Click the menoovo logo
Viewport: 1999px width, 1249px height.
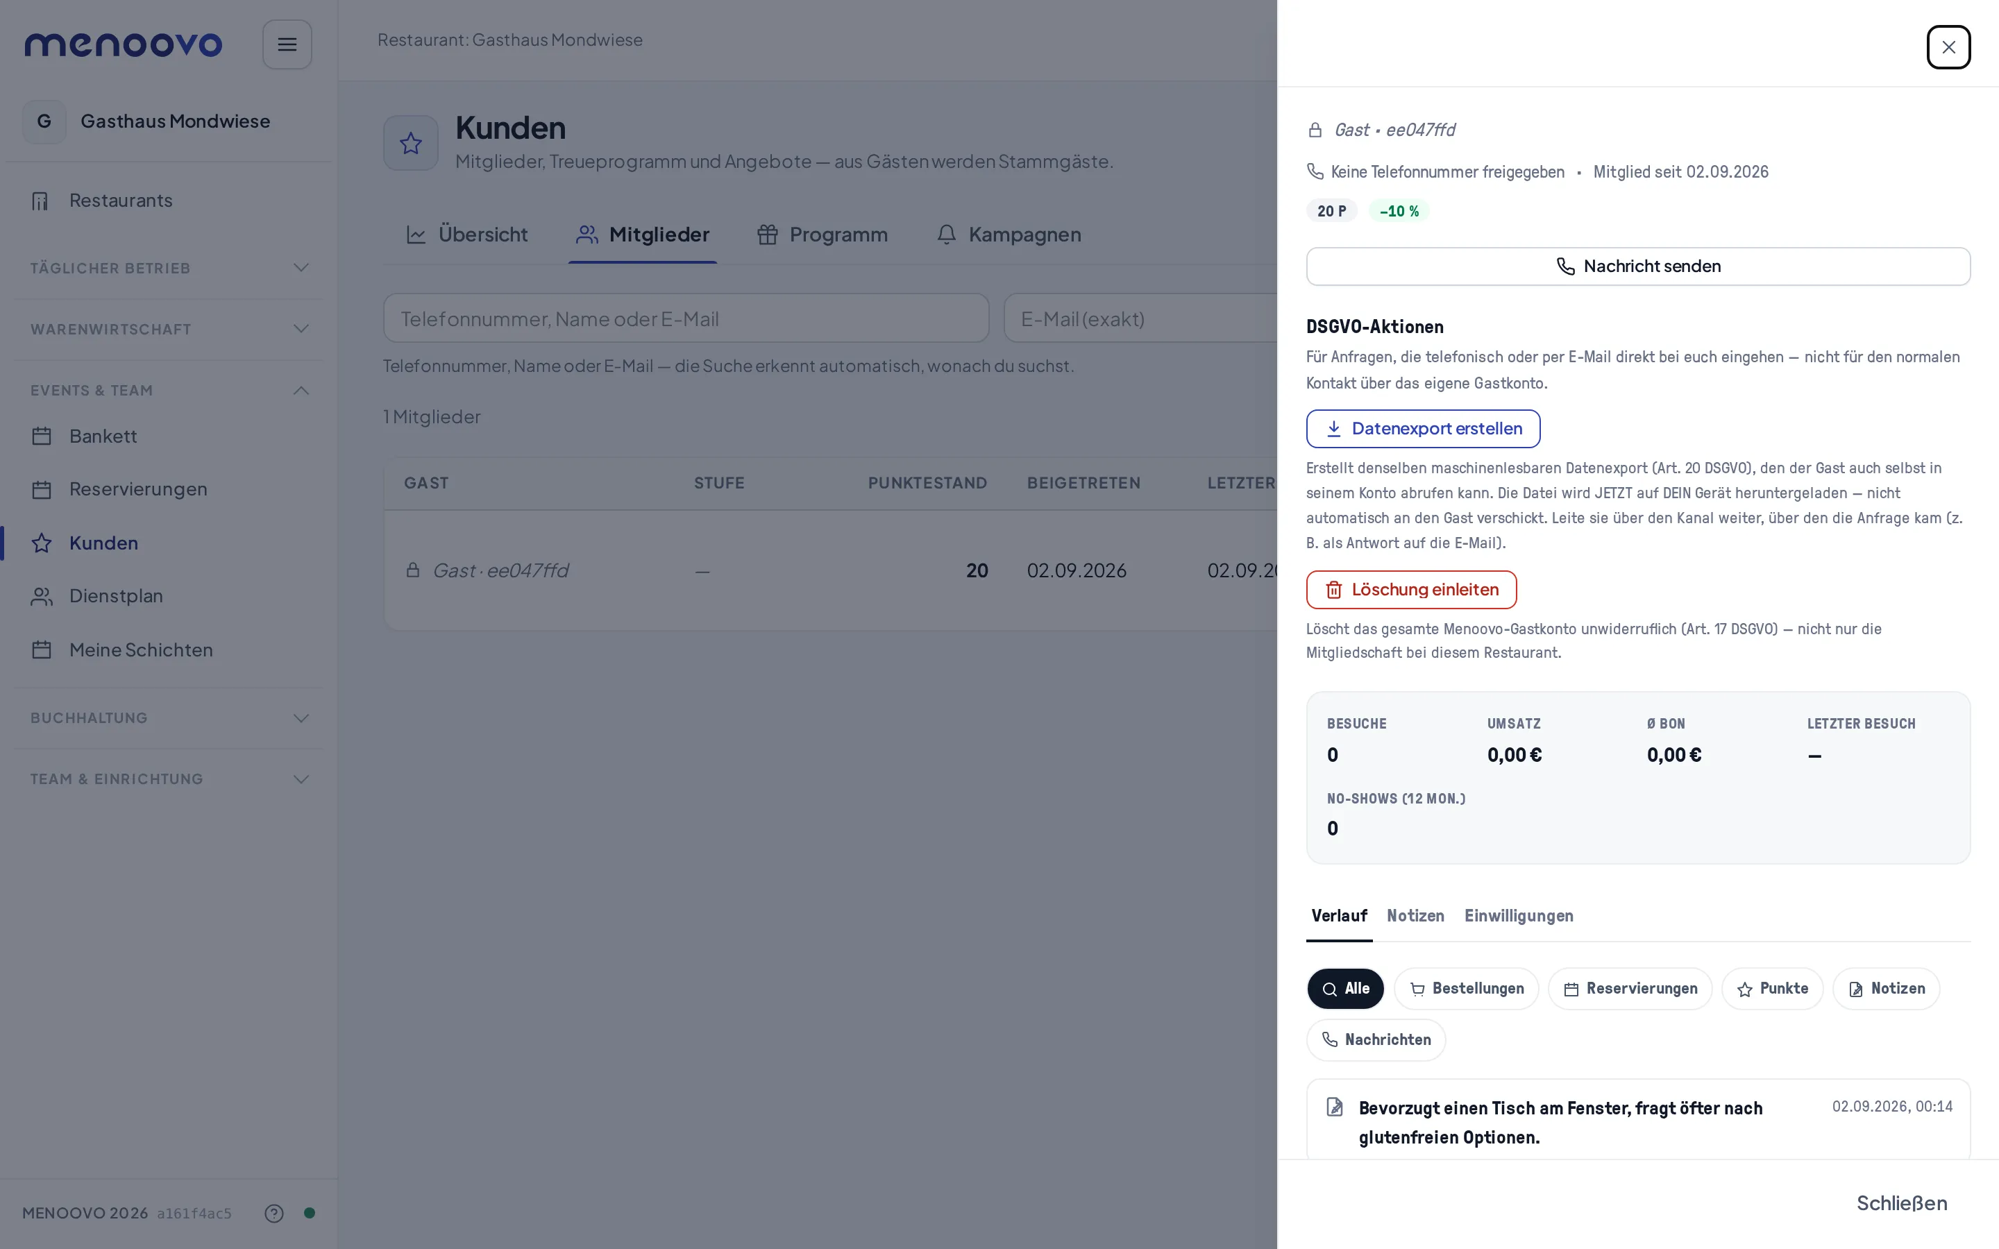click(123, 44)
